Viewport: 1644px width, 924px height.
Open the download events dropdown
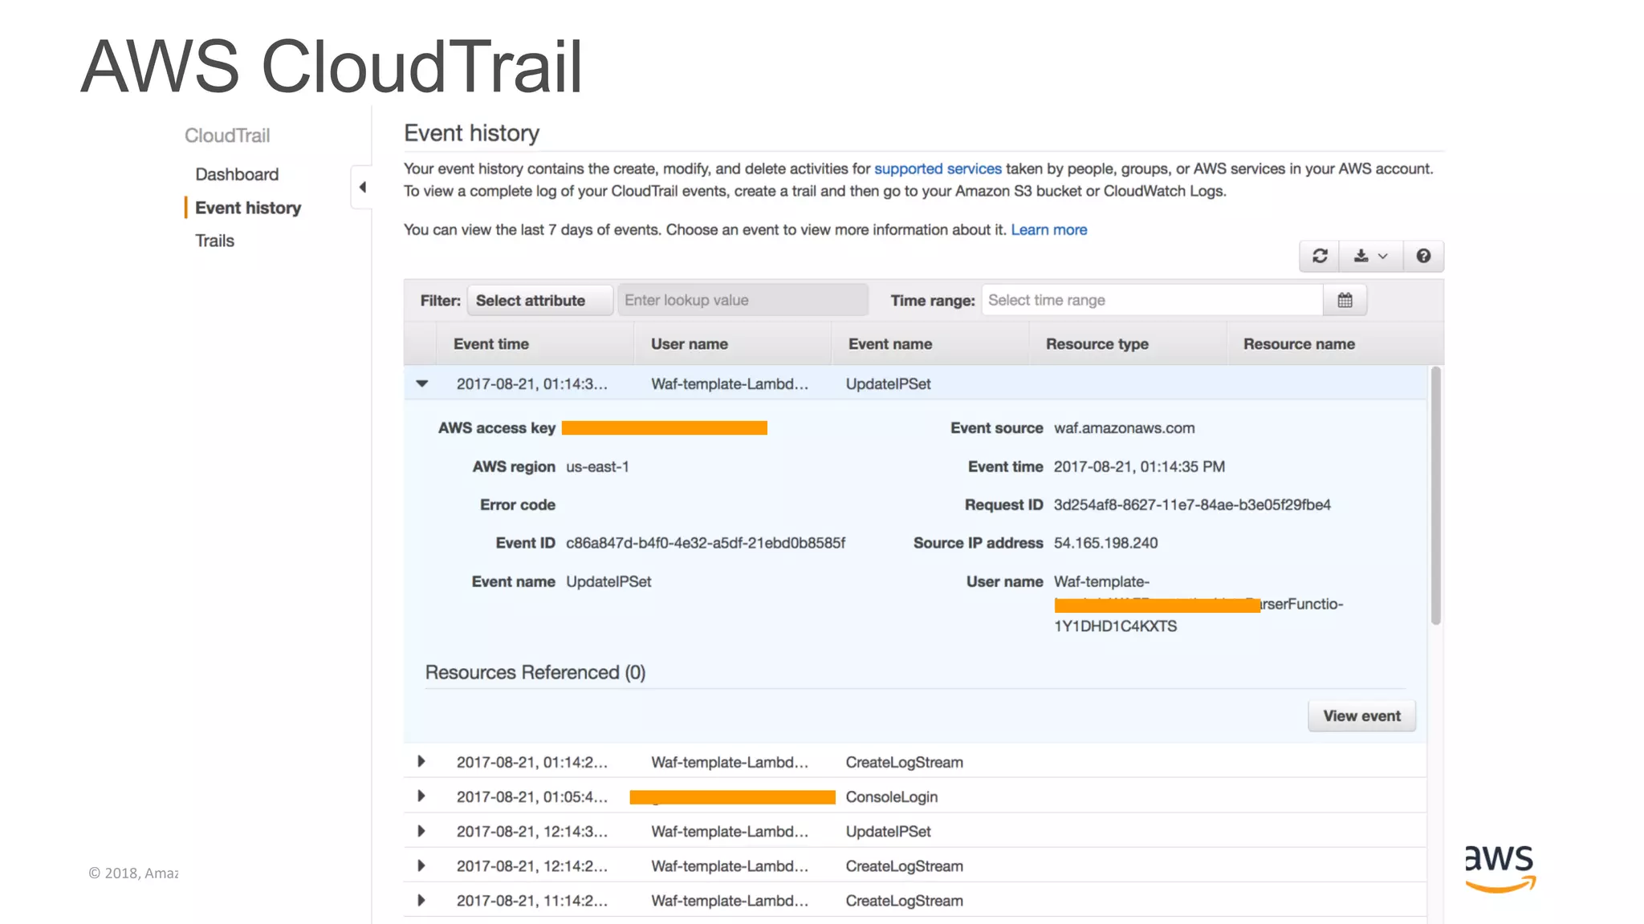(1370, 256)
